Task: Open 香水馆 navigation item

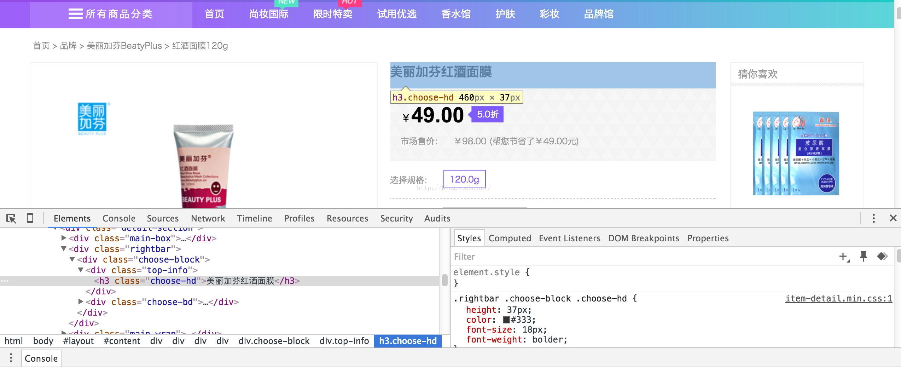Action: pyautogui.click(x=456, y=14)
